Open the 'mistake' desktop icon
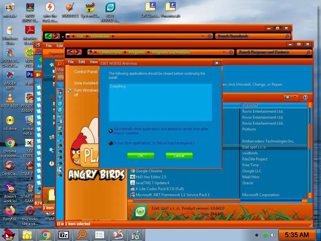The width and height of the screenshot is (321, 241). coord(10,10)
